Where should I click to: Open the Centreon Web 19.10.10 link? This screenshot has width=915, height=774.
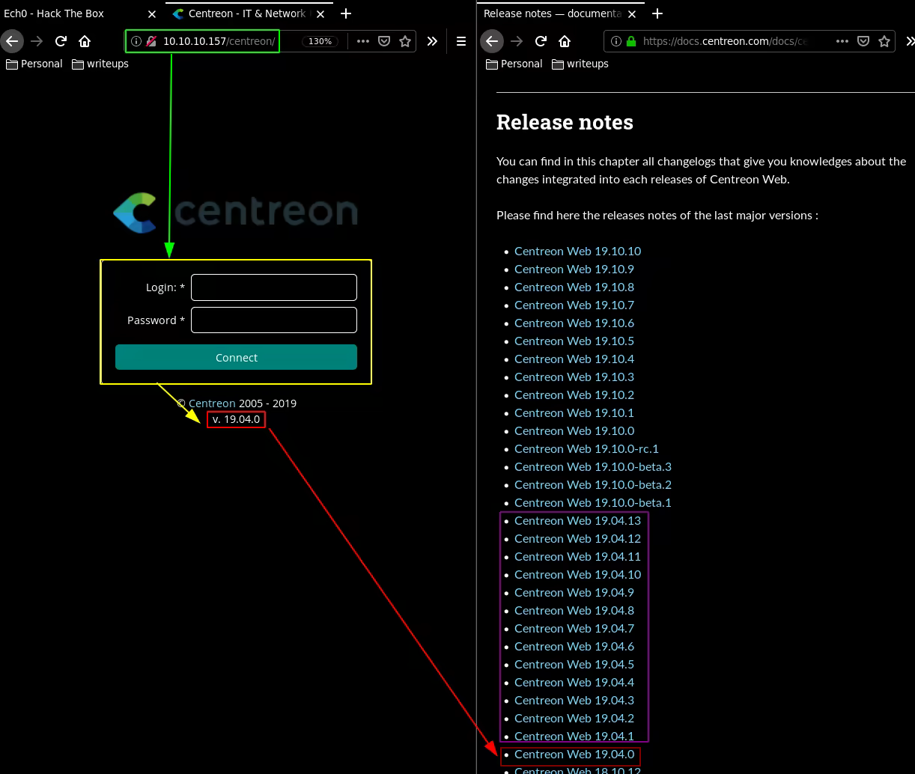click(577, 251)
